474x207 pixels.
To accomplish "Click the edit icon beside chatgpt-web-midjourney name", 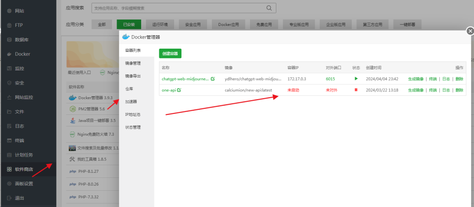I will (x=213, y=79).
